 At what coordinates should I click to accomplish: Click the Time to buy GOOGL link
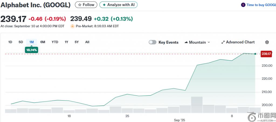pyautogui.click(x=261, y=5)
